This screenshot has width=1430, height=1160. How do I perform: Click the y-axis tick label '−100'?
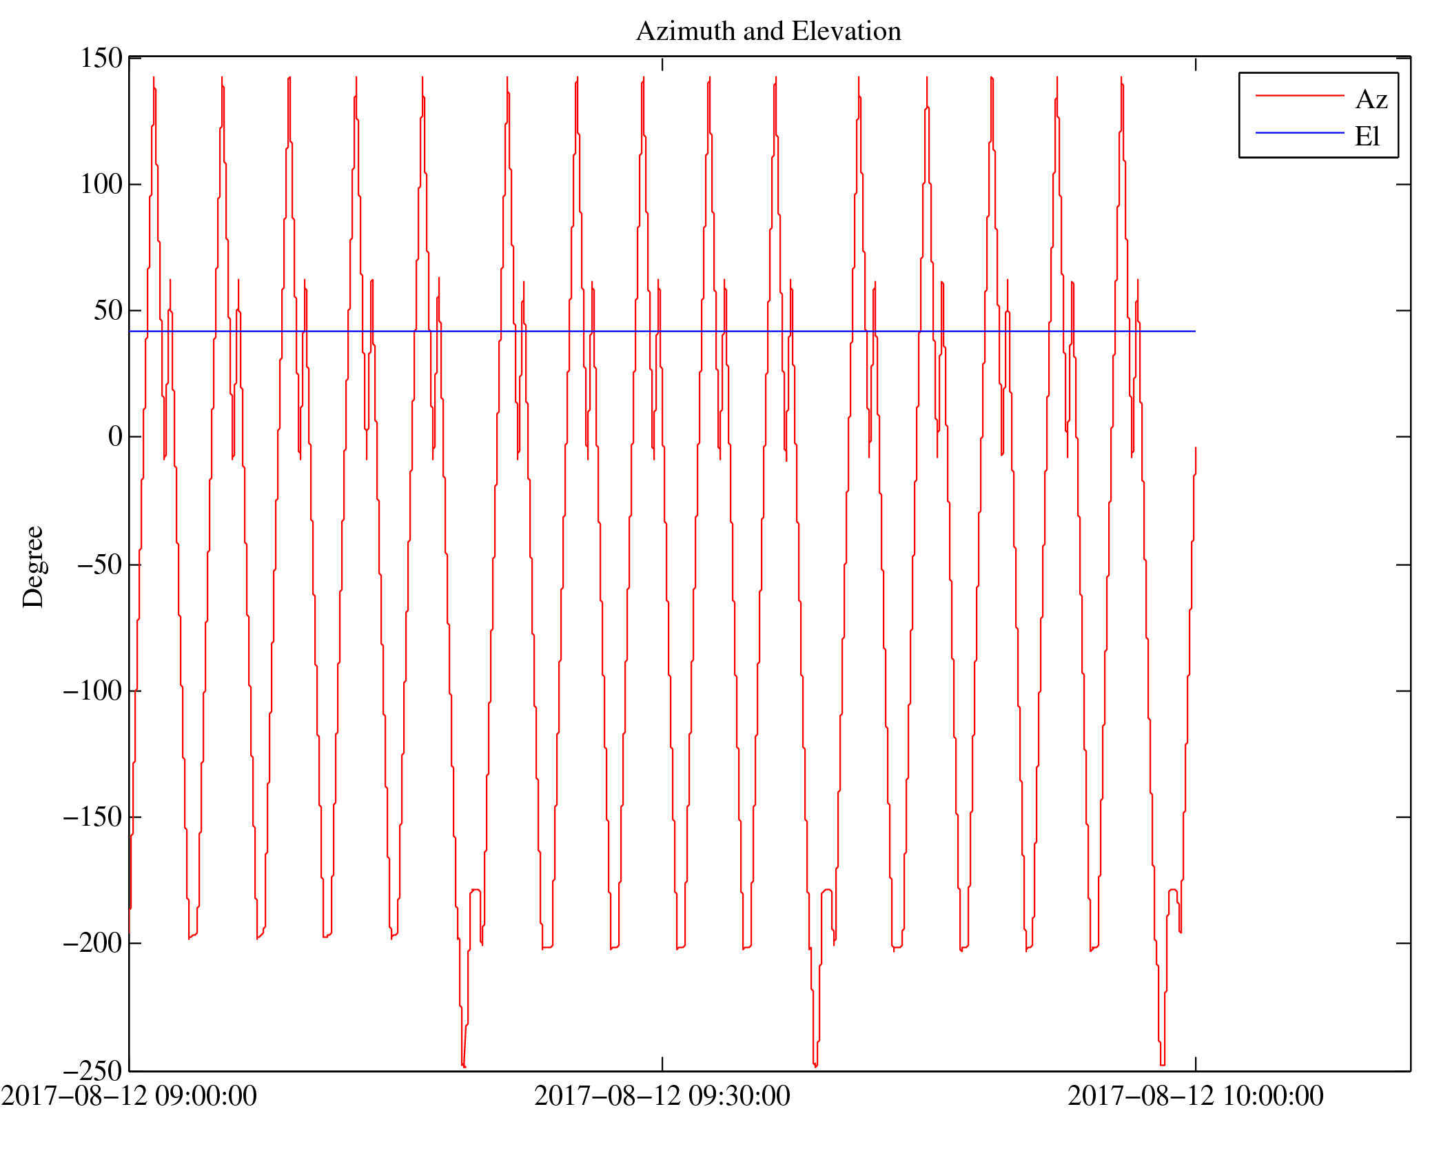(x=93, y=691)
